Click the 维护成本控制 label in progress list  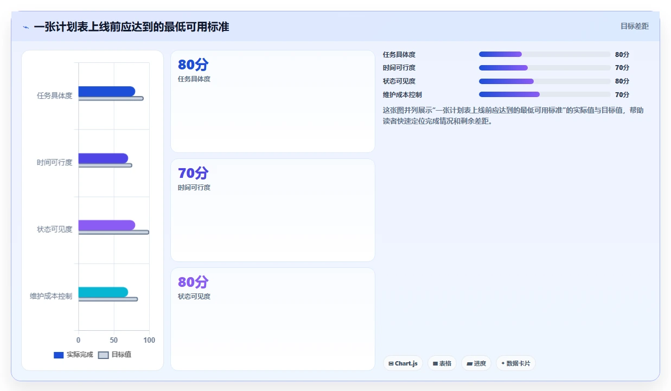click(x=402, y=94)
